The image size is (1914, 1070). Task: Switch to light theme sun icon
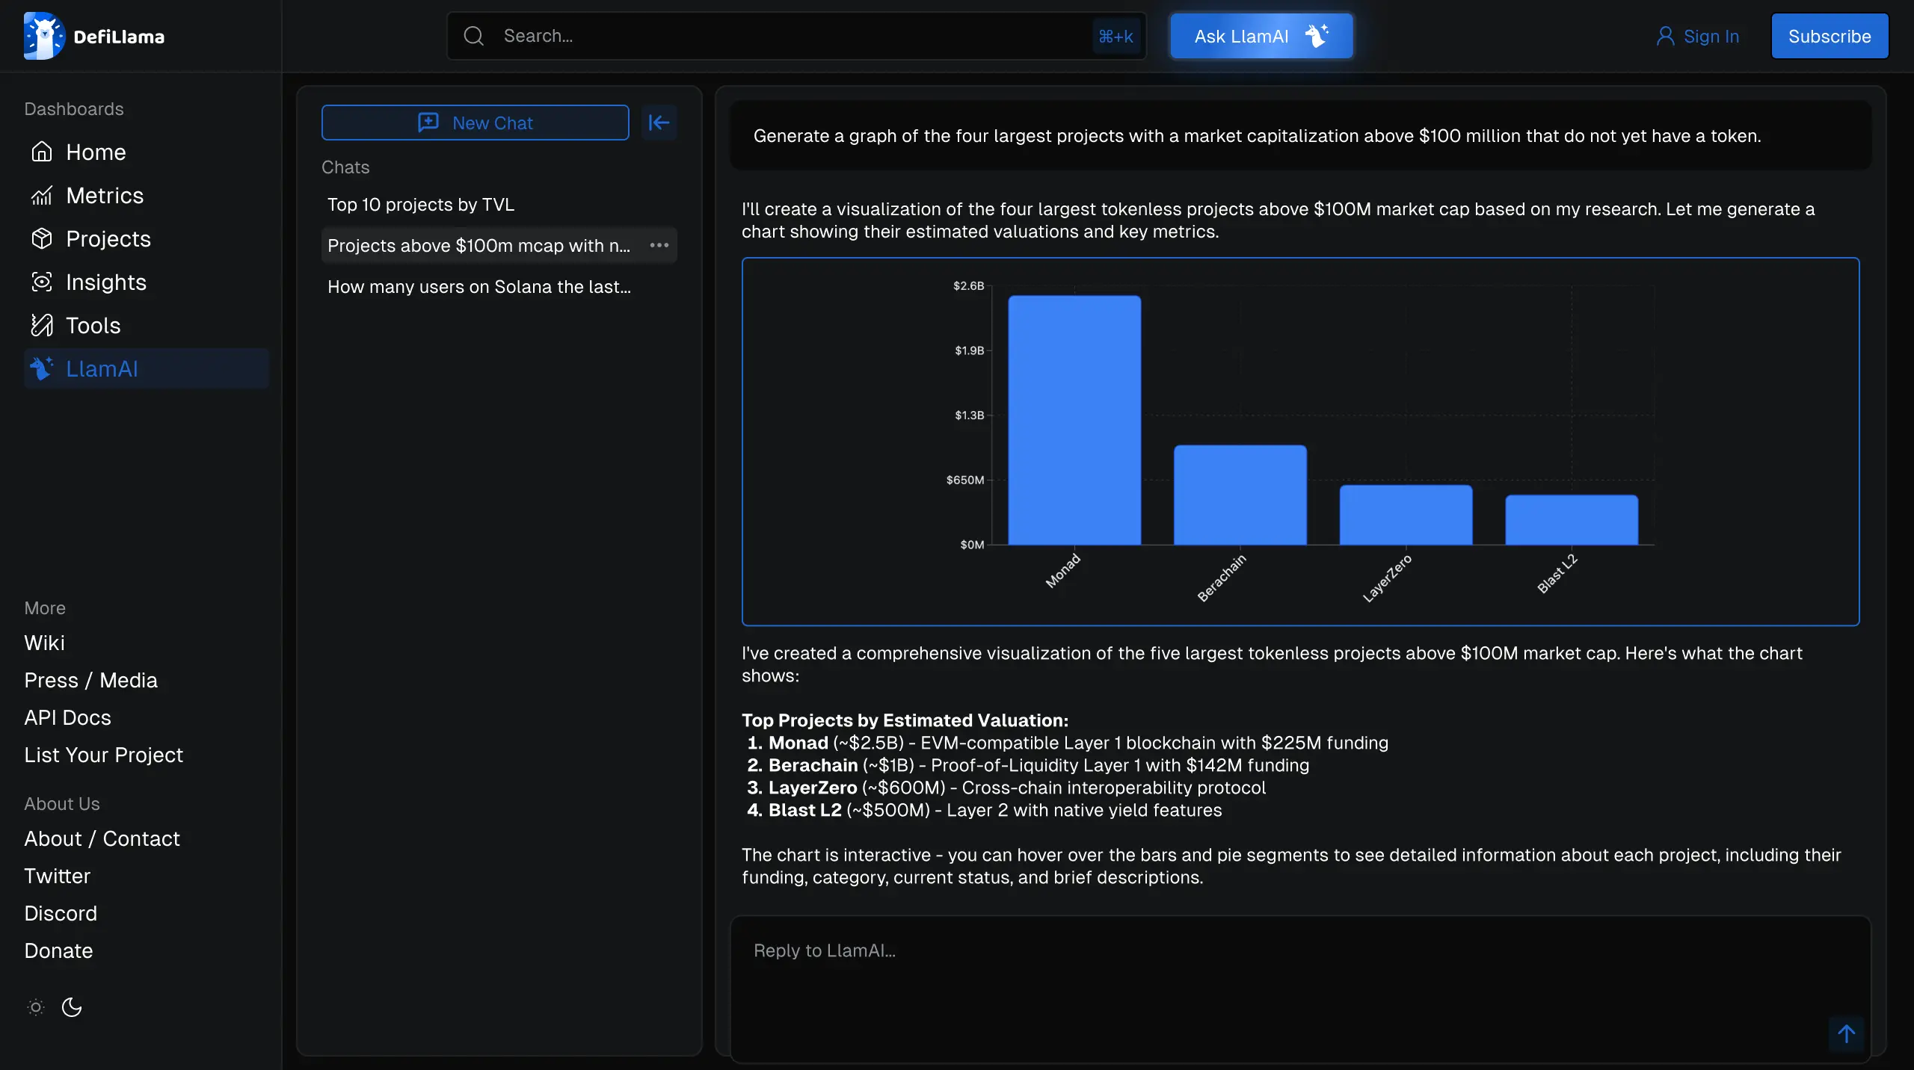point(36,1007)
